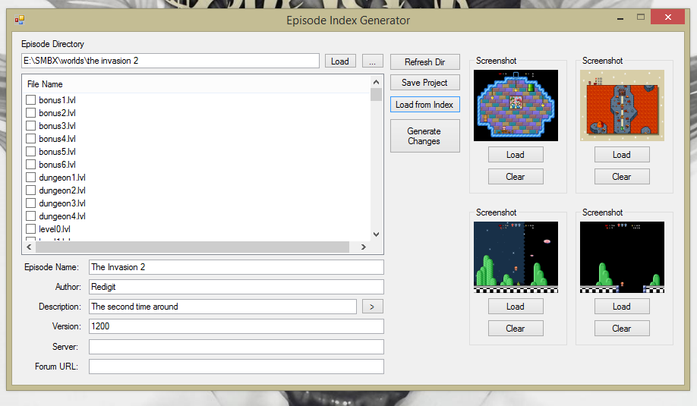
Task: Click the Author field
Action: 236,287
